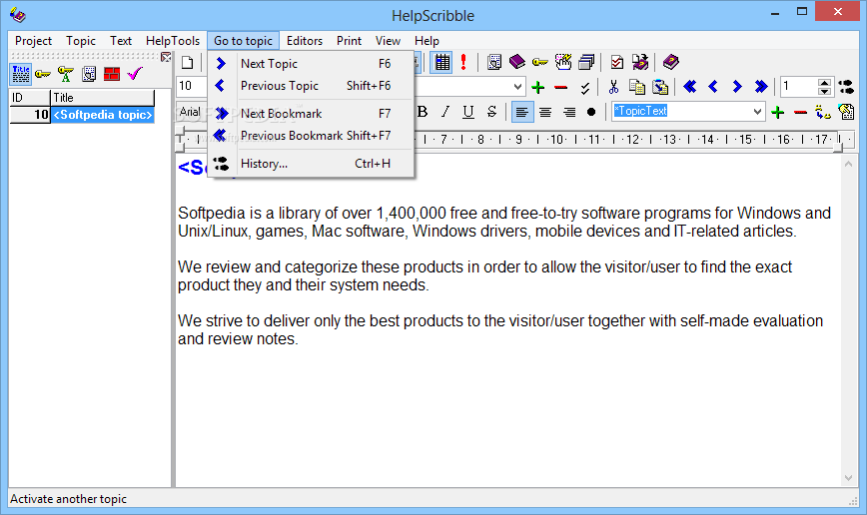Image resolution: width=867 pixels, height=515 pixels.
Task: Set center text alignment
Action: click(545, 112)
